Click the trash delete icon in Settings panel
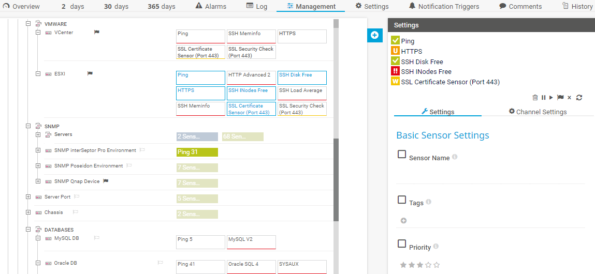 [535, 98]
